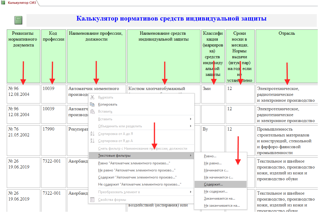The height and width of the screenshot is (212, 318).
Task: Select Сортировка от А до Я
Action: pos(141,134)
